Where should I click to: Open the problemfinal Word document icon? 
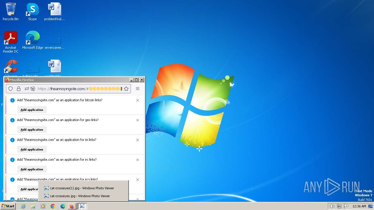pos(54,12)
